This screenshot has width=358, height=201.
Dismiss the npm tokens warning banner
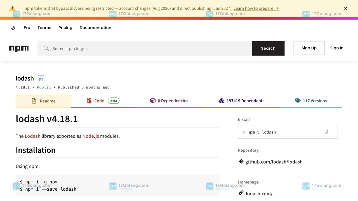[x=346, y=8]
